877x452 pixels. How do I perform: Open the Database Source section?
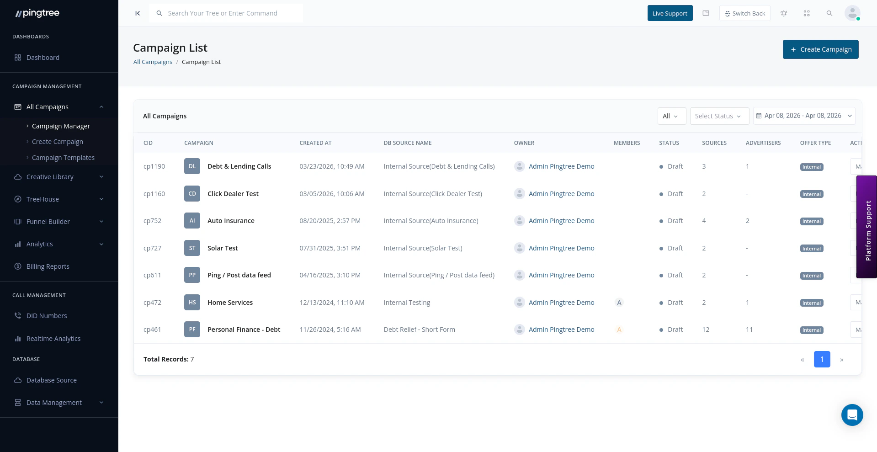coord(51,380)
